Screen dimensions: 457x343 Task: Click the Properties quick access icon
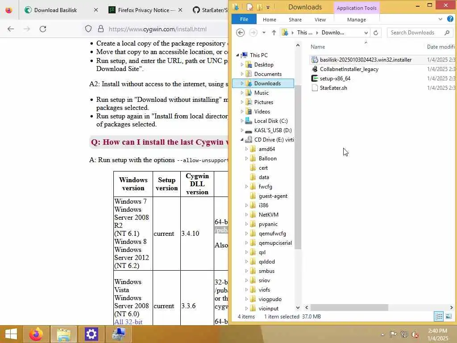coord(249,7)
